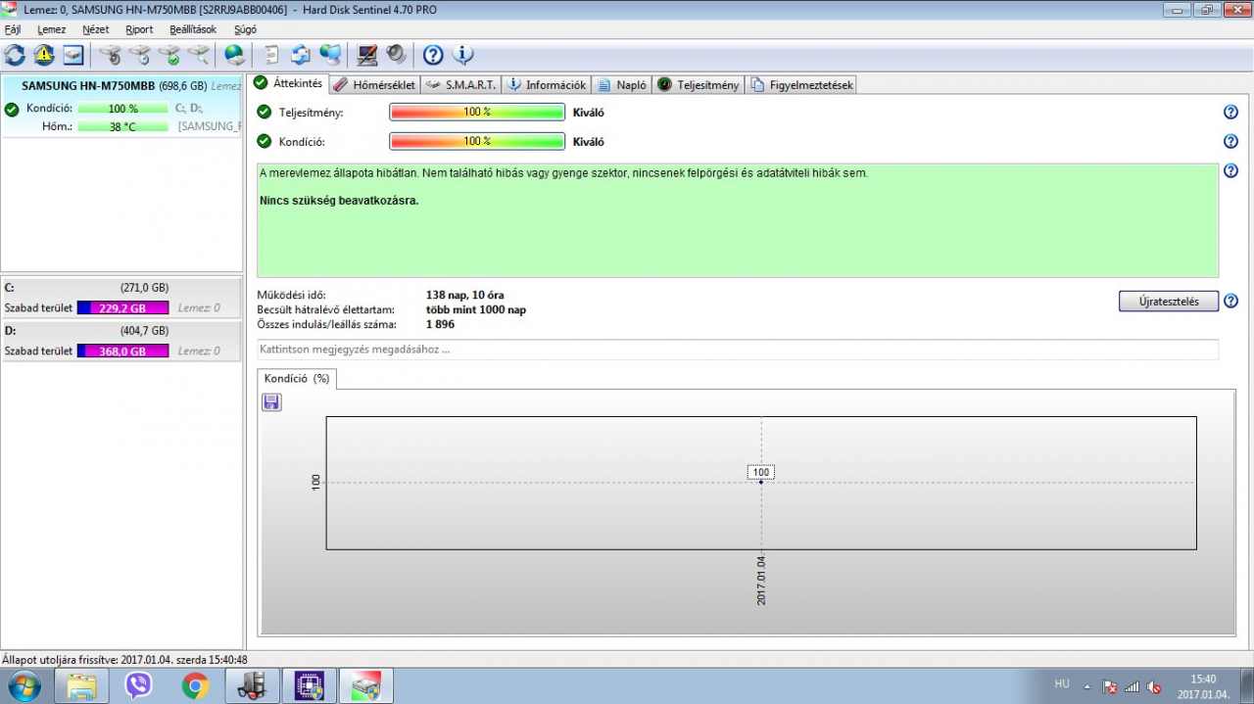Viewport: 1254px width, 704px height.
Task: Open Google Chrome from the taskbar
Action: [x=195, y=686]
